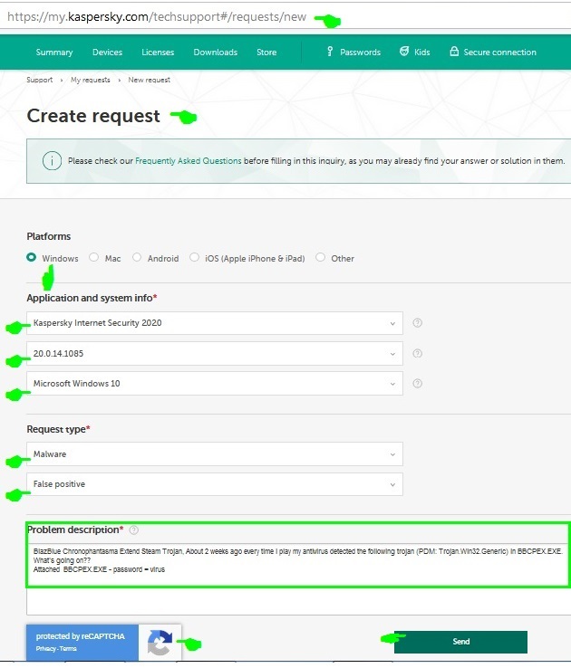Open the Kids menu label
Viewport: 571px width, 668px height.
click(x=422, y=52)
